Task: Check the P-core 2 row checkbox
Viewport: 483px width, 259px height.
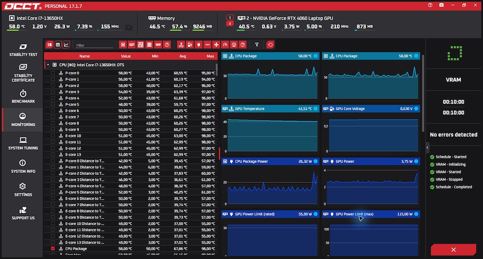Action: tap(53, 86)
